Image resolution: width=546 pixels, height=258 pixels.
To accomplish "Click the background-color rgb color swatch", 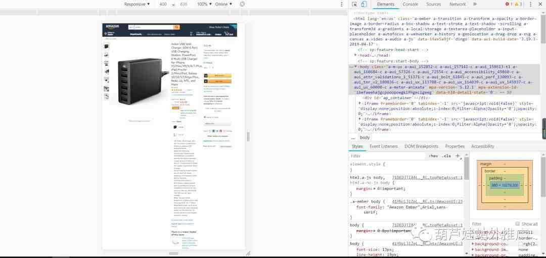I will [x=521, y=244].
